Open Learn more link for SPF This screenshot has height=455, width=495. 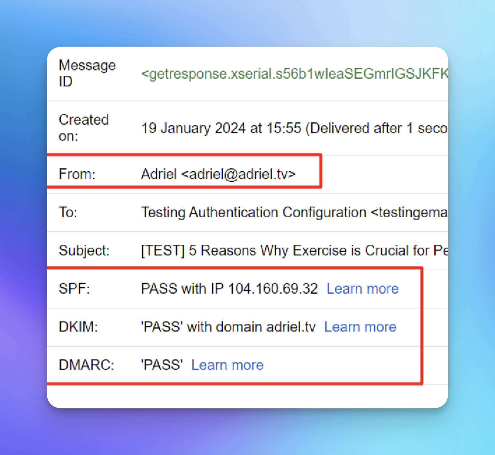coord(362,289)
